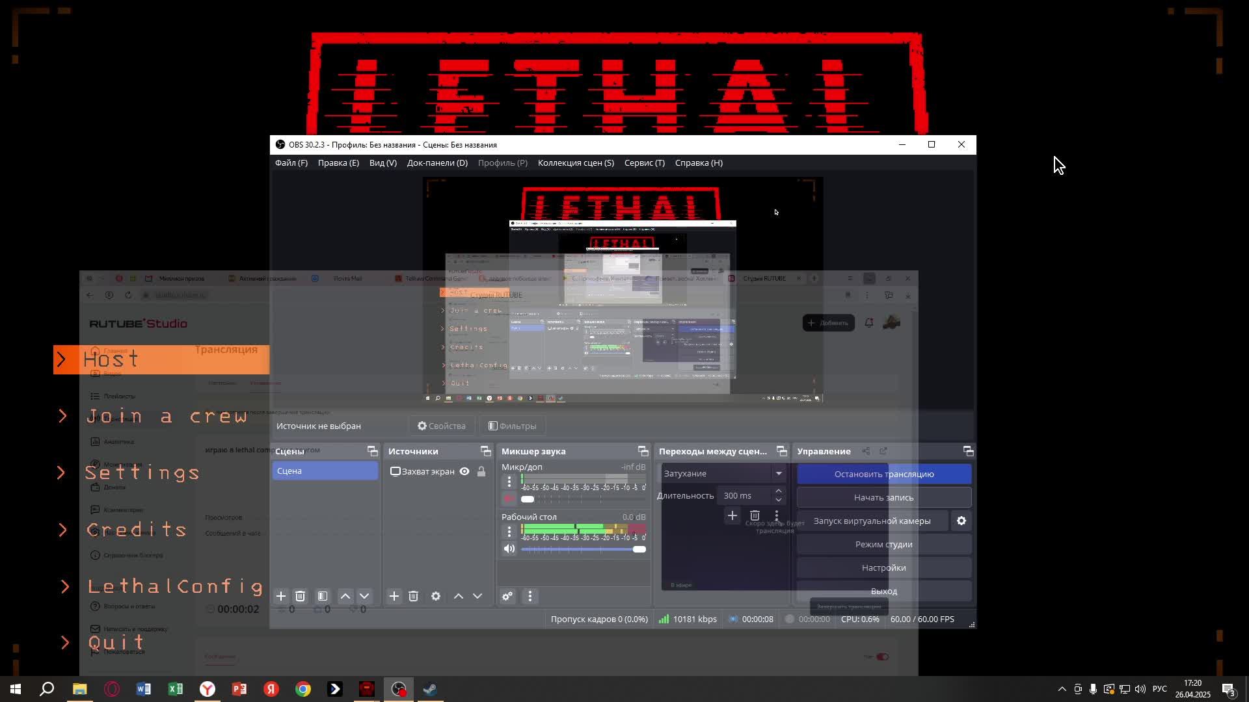Remove transition with trash icon
This screenshot has width=1249, height=702.
[x=755, y=515]
